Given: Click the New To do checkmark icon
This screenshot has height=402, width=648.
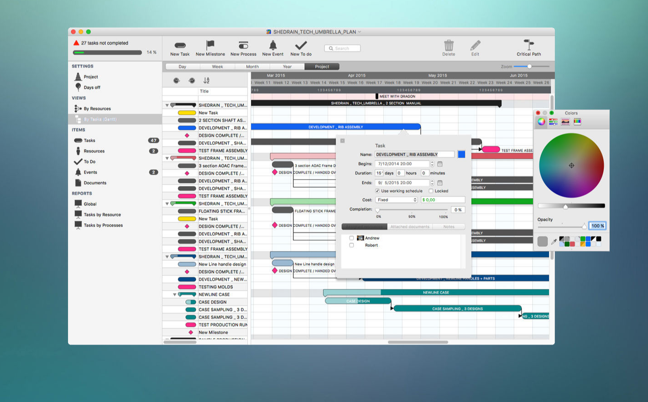Looking at the screenshot, I should (x=301, y=45).
